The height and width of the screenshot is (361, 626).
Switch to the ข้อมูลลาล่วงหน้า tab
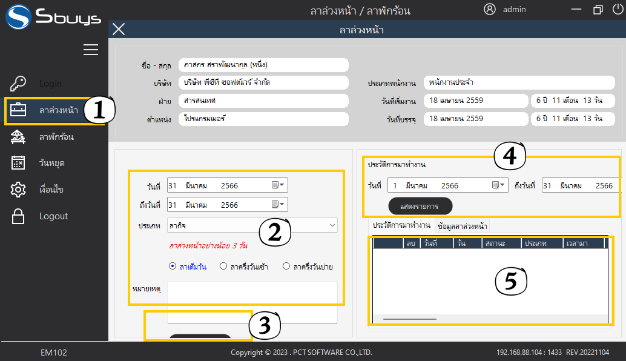pyautogui.click(x=462, y=226)
